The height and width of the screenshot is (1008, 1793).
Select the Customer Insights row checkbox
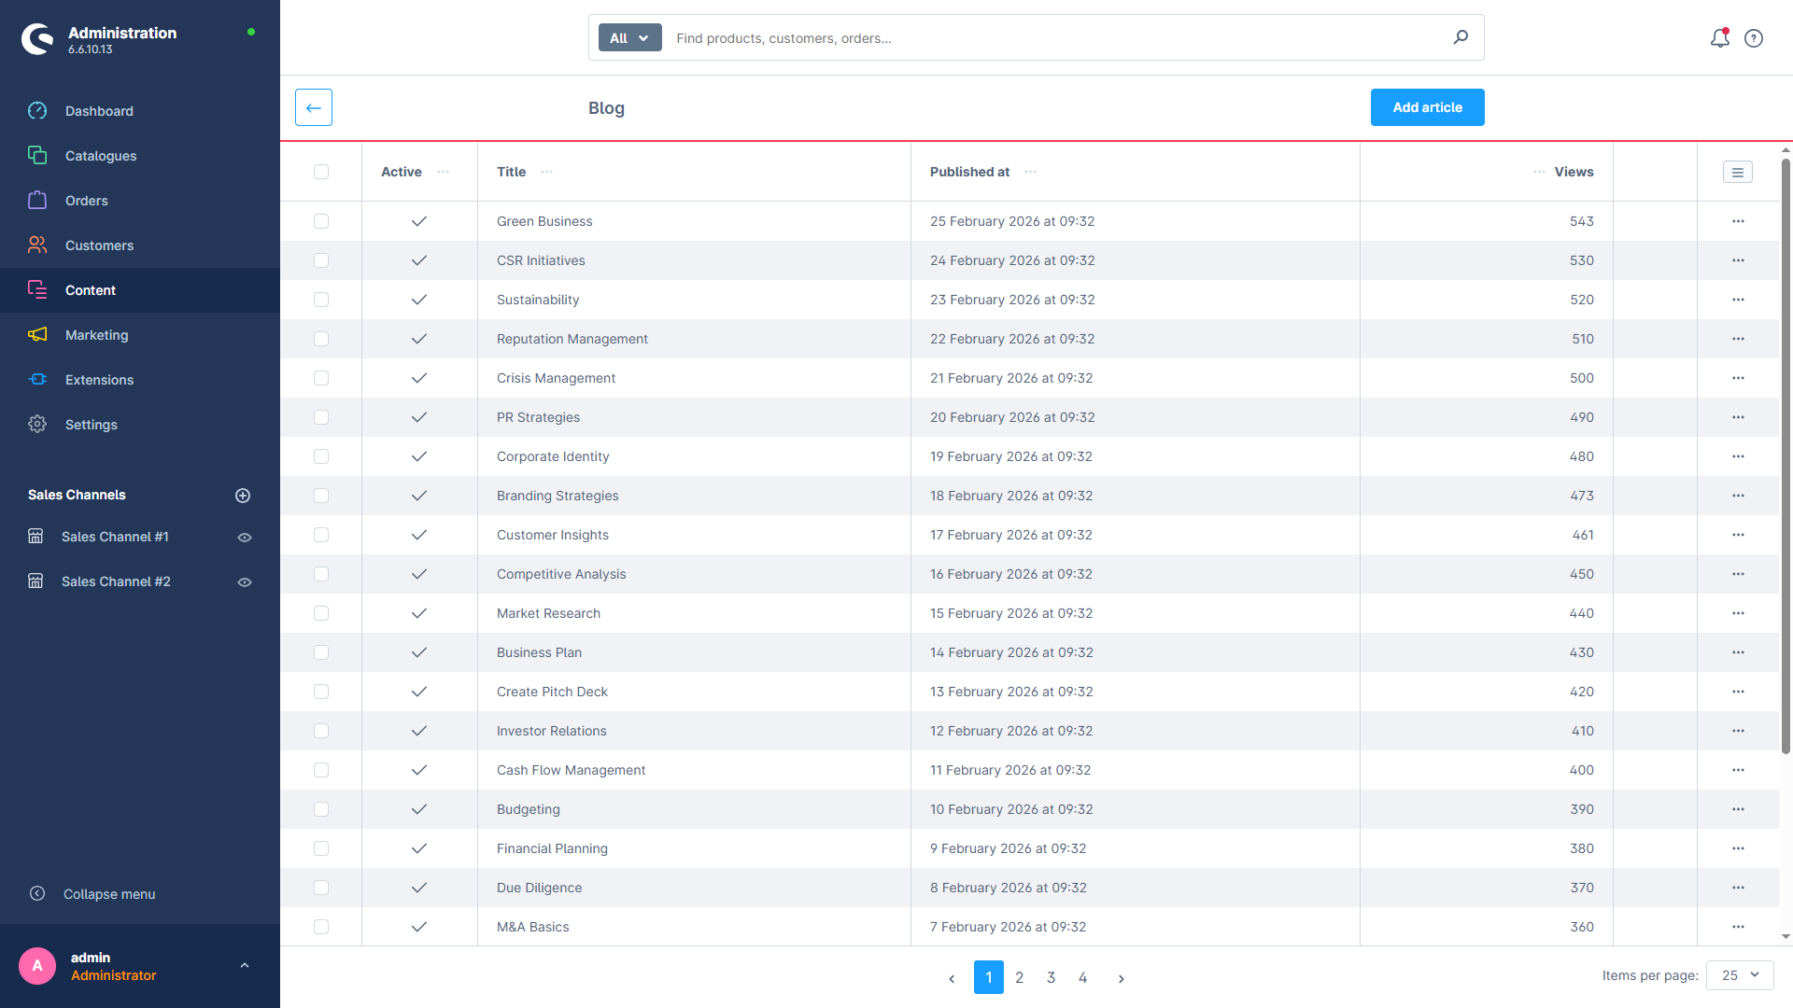[x=321, y=535]
